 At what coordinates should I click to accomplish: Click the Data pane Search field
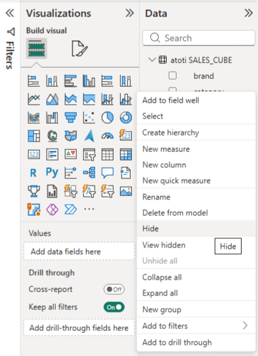coord(199,38)
